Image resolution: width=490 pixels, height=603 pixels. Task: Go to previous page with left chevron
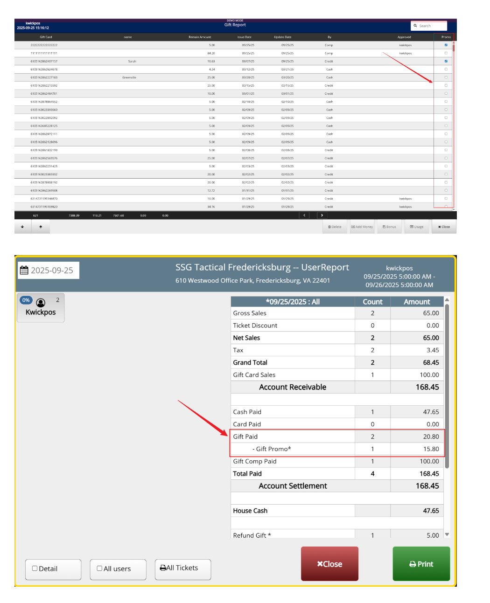304,215
